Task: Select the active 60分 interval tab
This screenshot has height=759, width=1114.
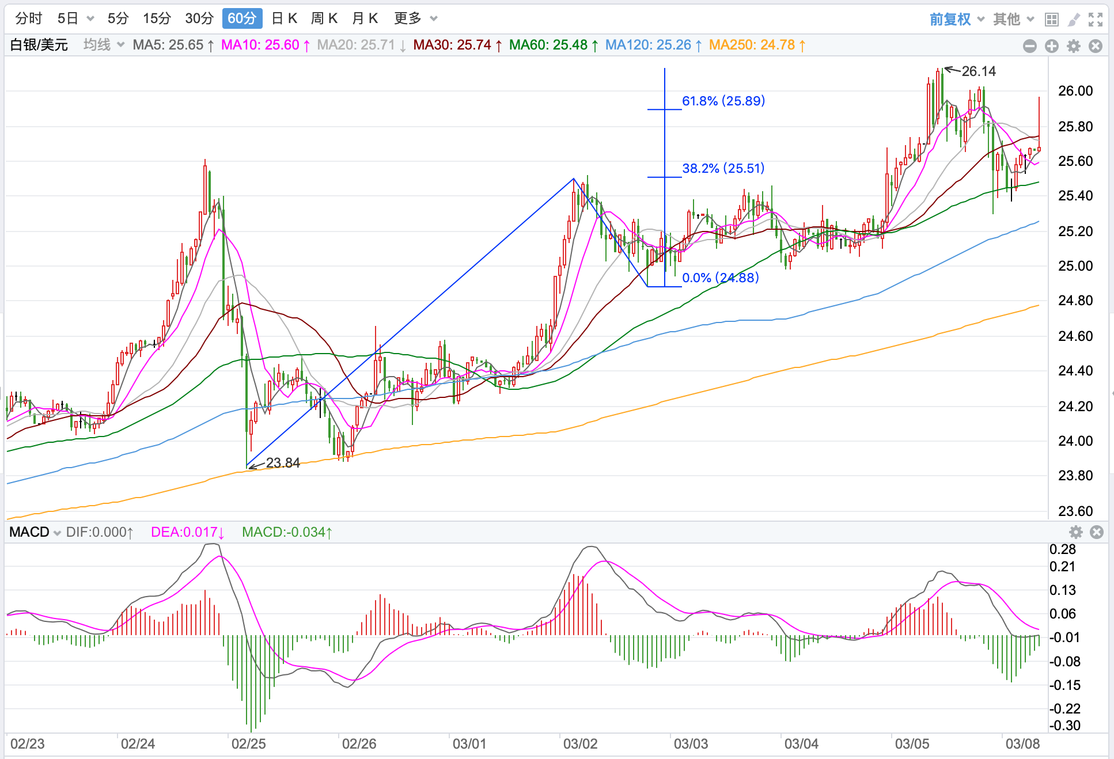Action: click(242, 18)
